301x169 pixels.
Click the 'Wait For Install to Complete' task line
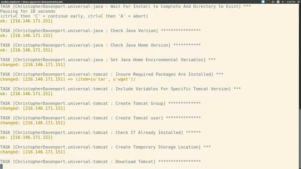tap(126, 6)
